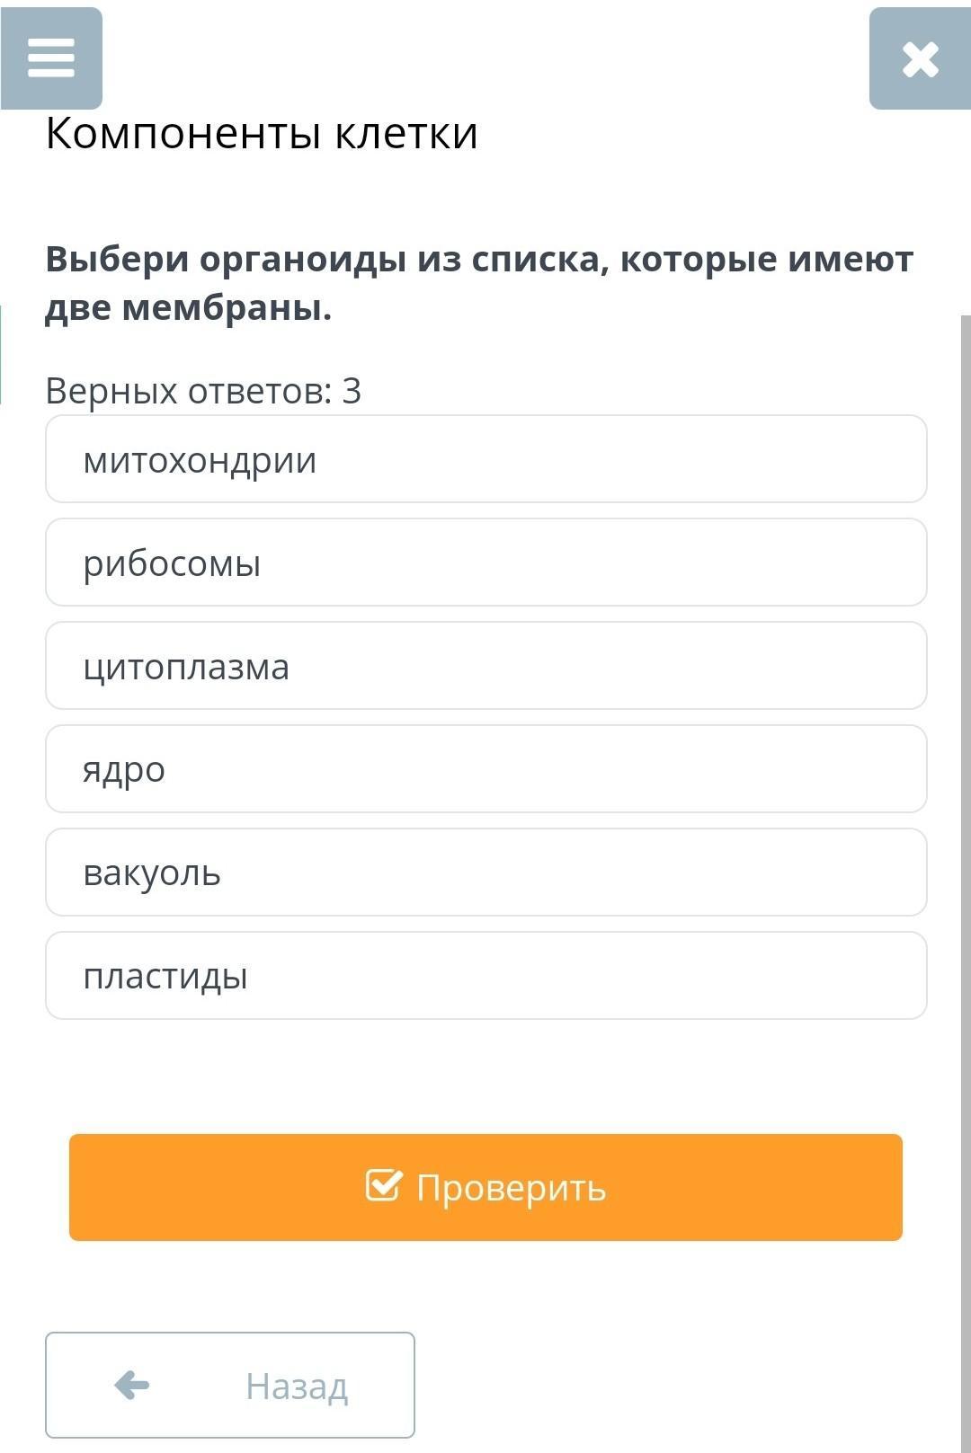Go back with the Назад button

tap(230, 1385)
